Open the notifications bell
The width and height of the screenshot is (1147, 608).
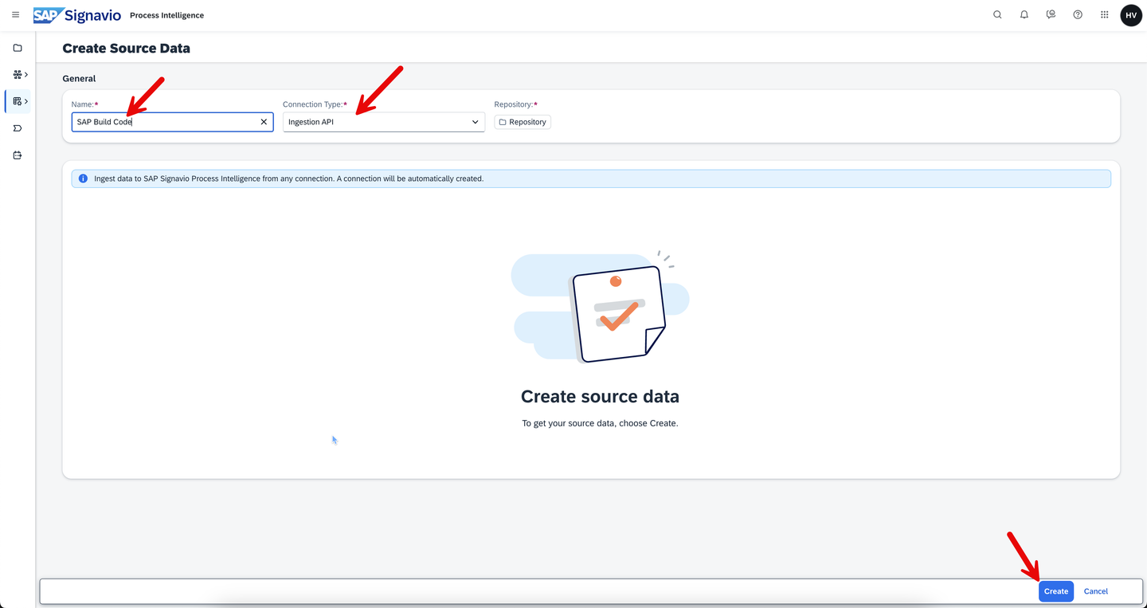(1024, 15)
